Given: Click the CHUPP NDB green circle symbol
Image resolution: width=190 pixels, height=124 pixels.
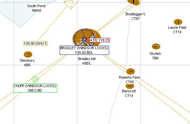Looking at the screenshot, I should [x=35, y=79].
